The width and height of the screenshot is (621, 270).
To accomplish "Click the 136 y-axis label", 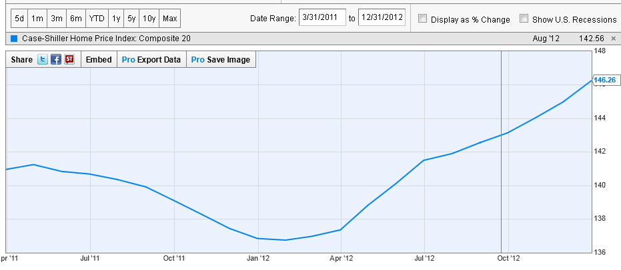I will click(x=600, y=252).
